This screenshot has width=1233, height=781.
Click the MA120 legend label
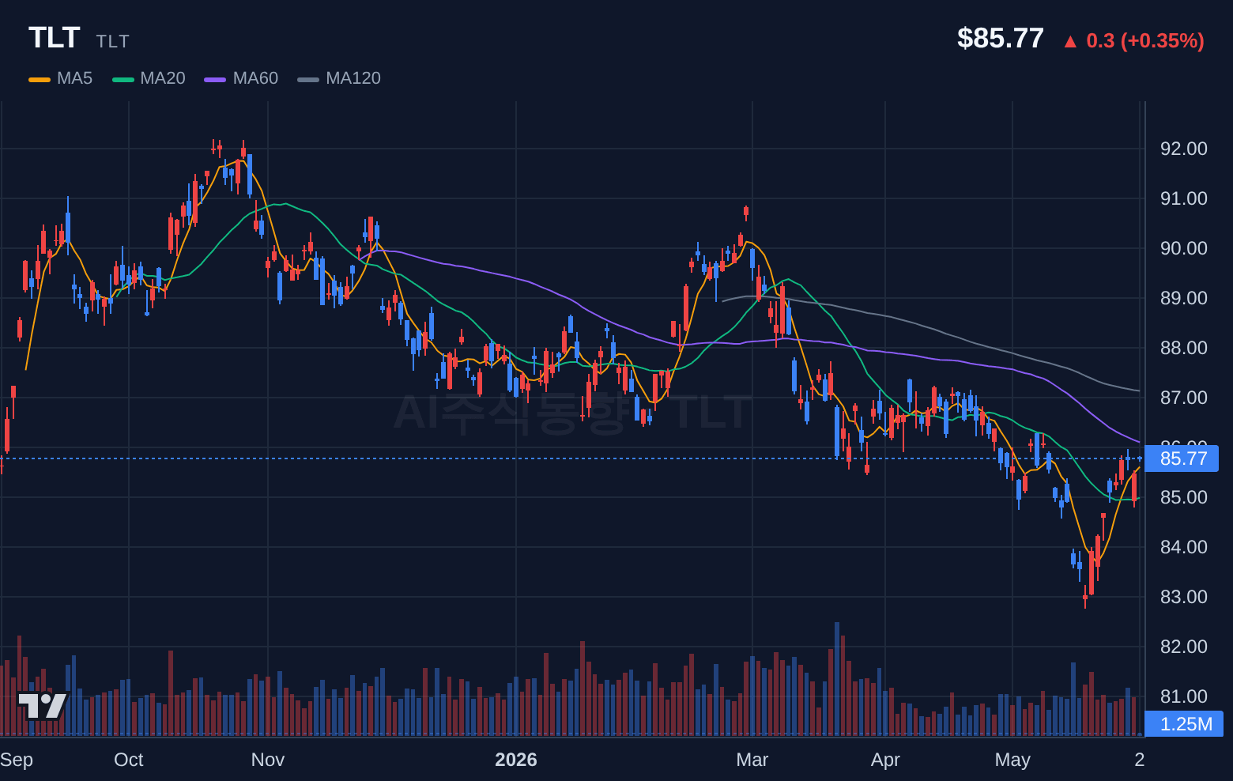[353, 78]
